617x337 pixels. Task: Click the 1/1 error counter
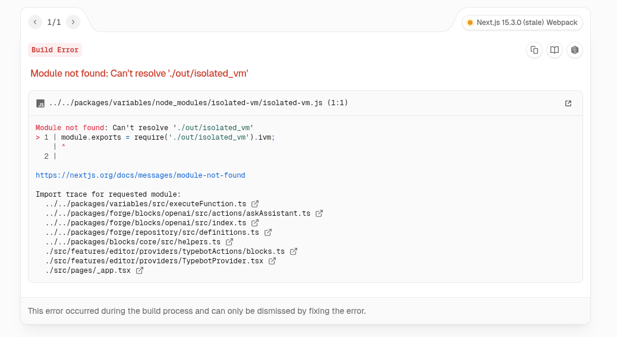tap(54, 22)
